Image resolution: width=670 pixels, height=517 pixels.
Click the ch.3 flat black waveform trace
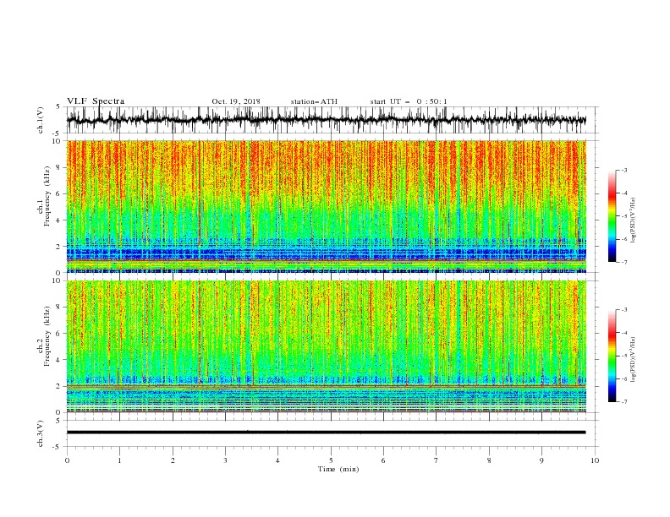tap(326, 433)
